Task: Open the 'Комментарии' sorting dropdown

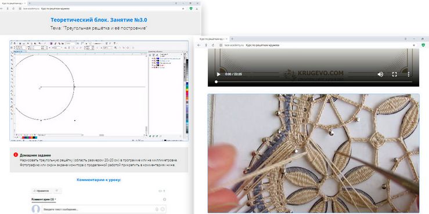Action: pyautogui.click(x=44, y=200)
